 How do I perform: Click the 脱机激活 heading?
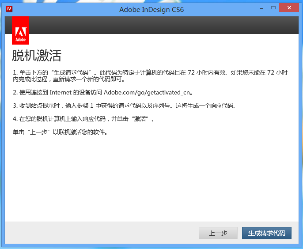pyautogui.click(x=37, y=56)
